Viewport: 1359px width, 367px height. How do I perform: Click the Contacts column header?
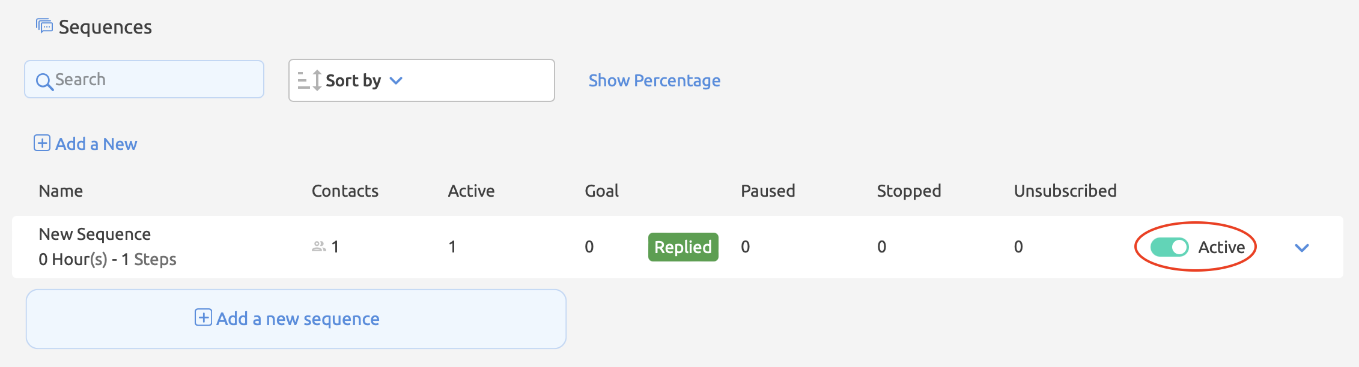pyautogui.click(x=345, y=191)
